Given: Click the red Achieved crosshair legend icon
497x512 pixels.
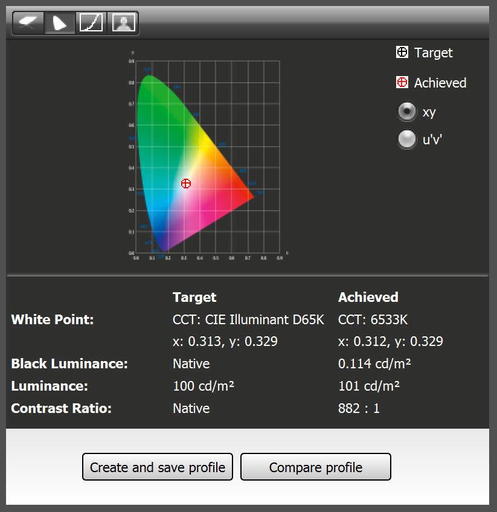Looking at the screenshot, I should [x=402, y=82].
